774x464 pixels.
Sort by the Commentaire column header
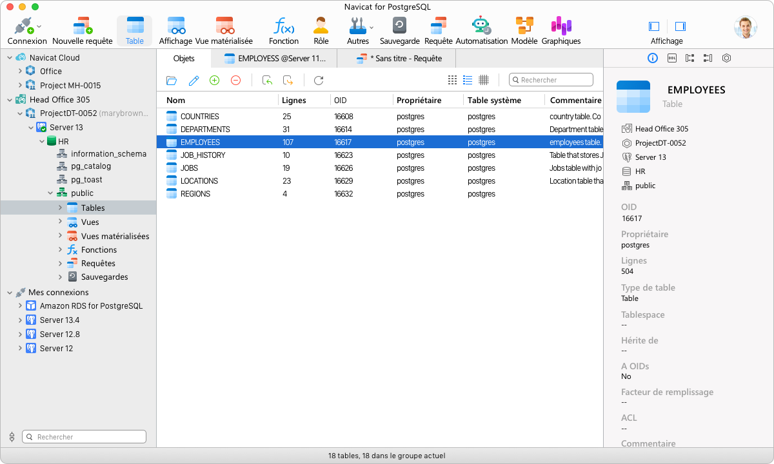tap(574, 100)
